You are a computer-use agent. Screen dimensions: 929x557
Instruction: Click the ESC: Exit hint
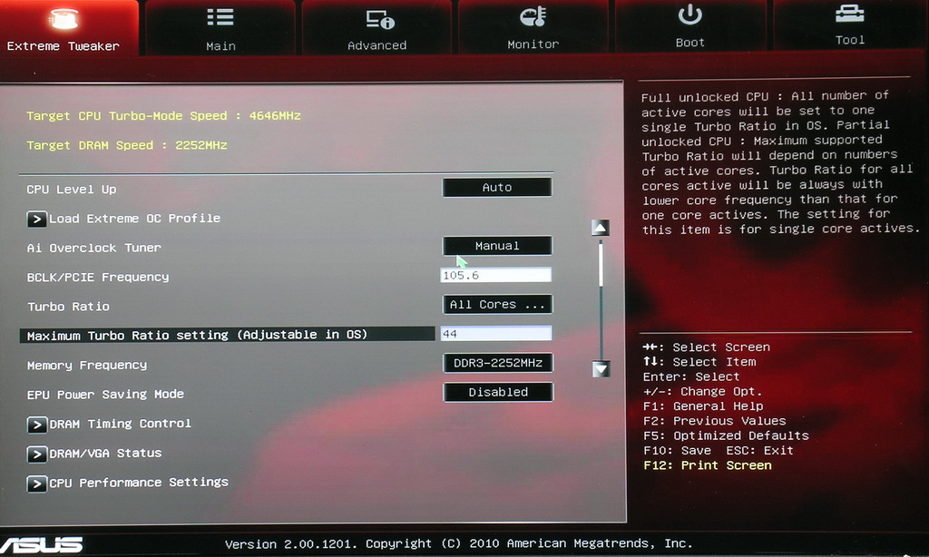[x=759, y=450]
